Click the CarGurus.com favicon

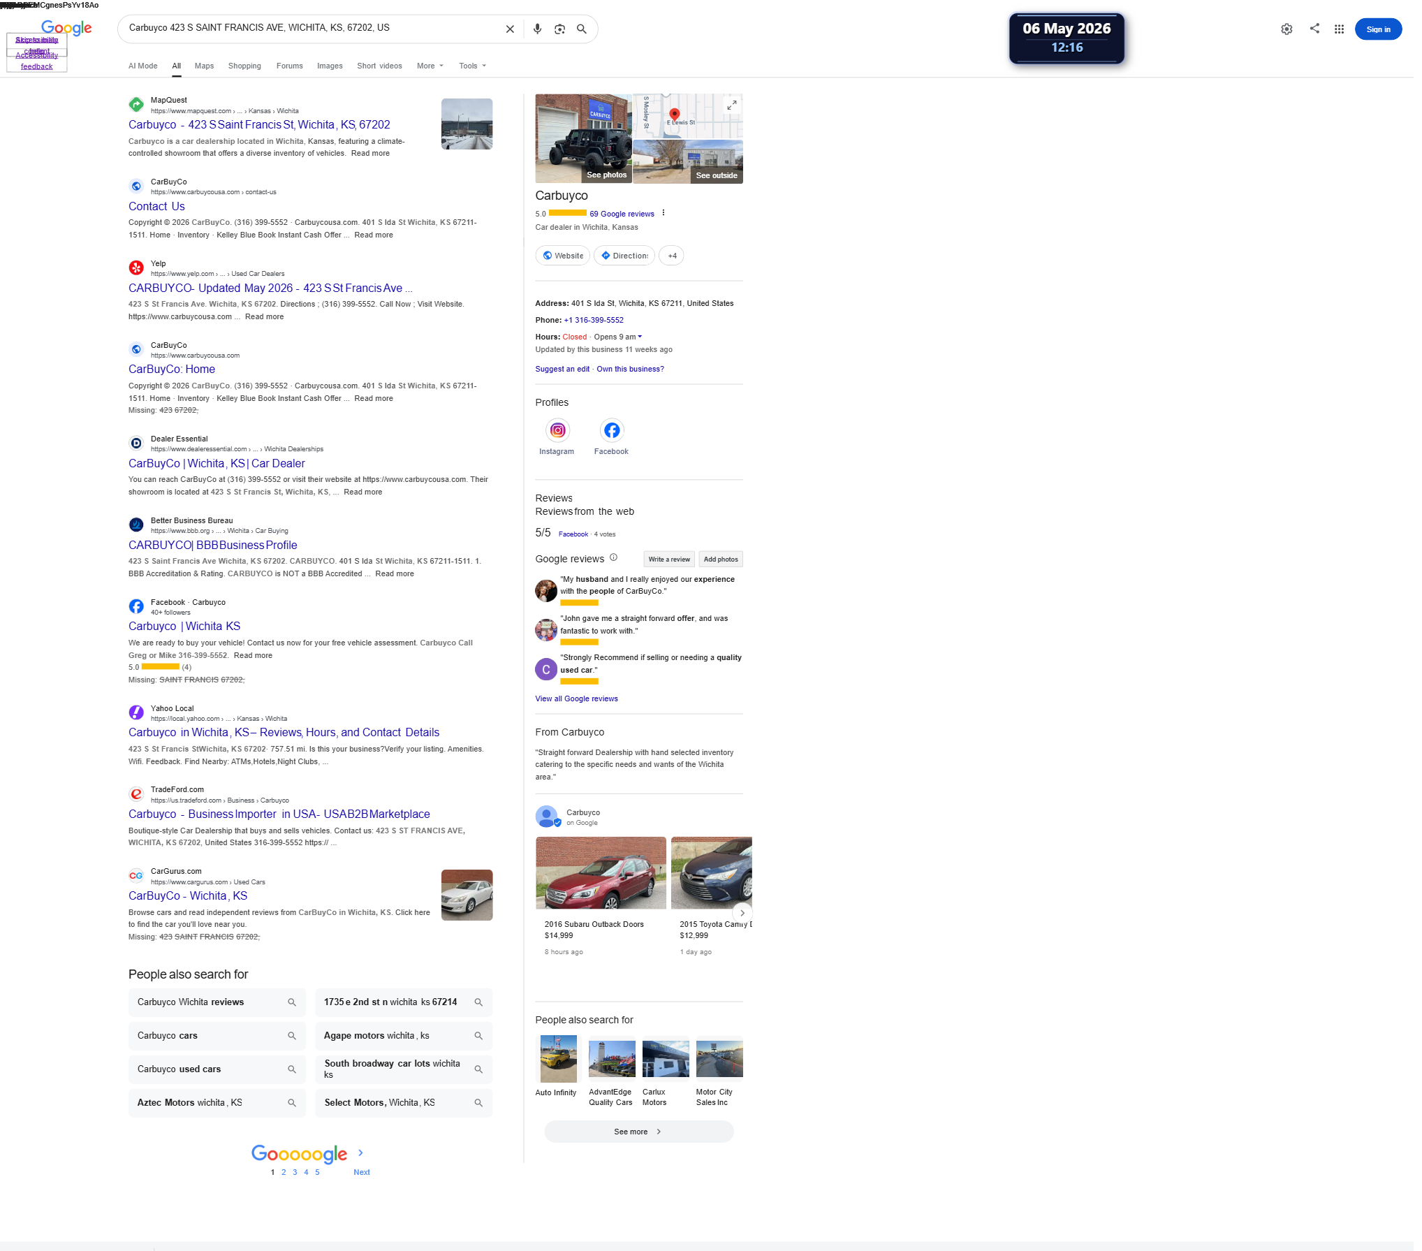[136, 876]
